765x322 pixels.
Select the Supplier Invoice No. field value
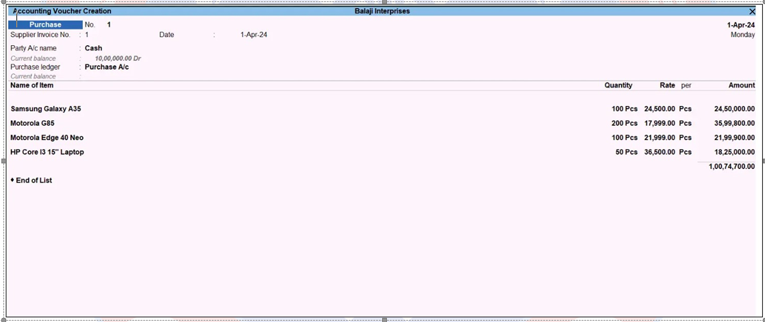(x=87, y=35)
